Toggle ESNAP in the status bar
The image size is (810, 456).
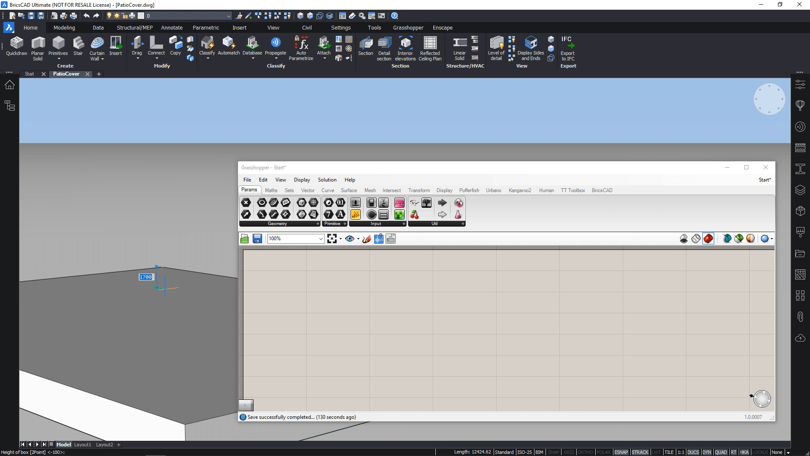pos(621,452)
